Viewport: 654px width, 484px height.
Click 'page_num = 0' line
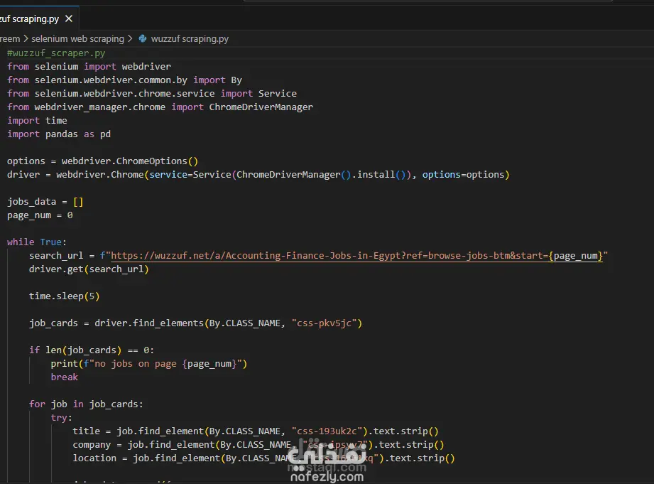tap(40, 215)
